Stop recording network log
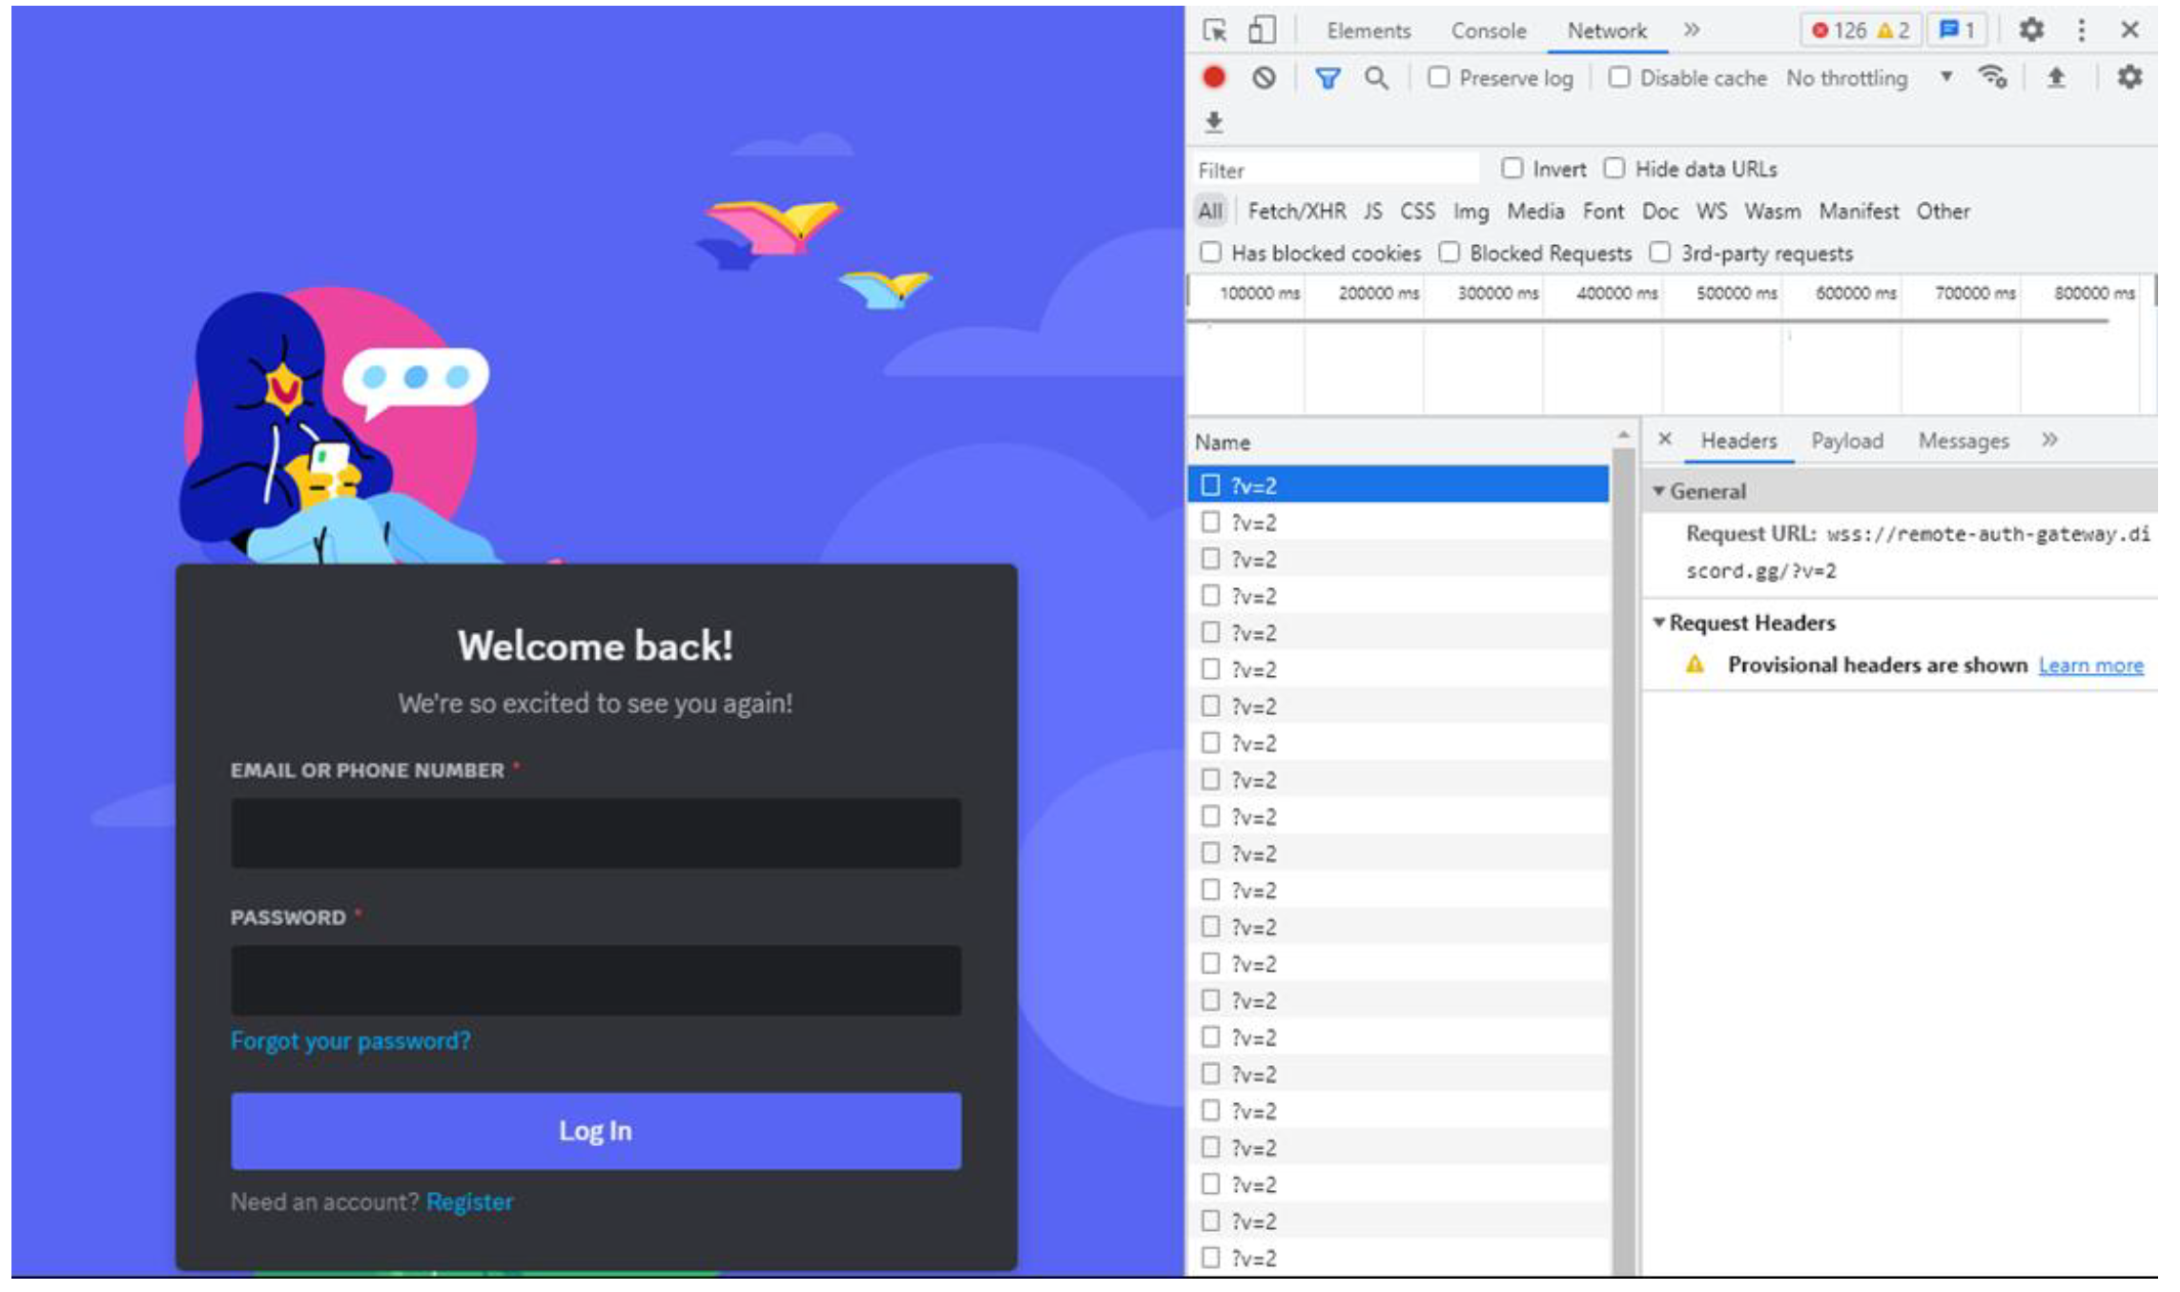The width and height of the screenshot is (2180, 1292). click(1213, 77)
